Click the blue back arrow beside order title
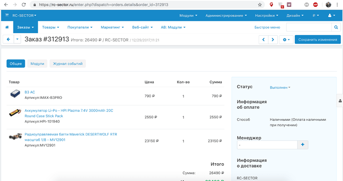 (8, 40)
